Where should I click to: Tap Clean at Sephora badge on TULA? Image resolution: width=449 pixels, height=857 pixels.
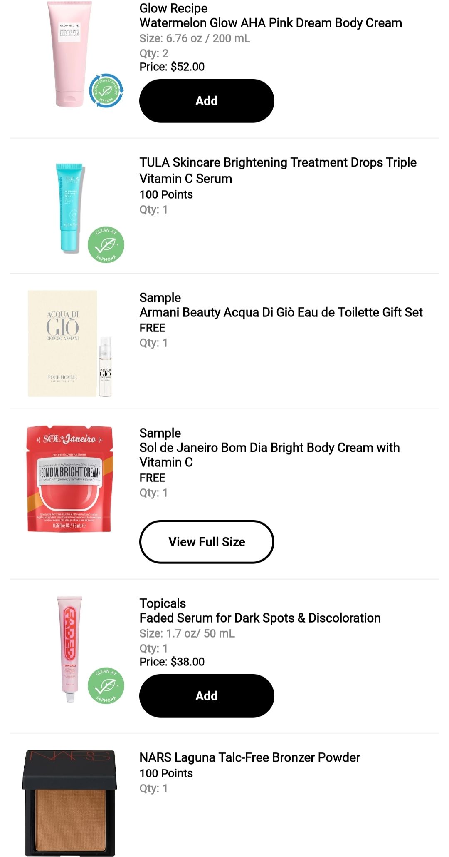pyautogui.click(x=106, y=245)
